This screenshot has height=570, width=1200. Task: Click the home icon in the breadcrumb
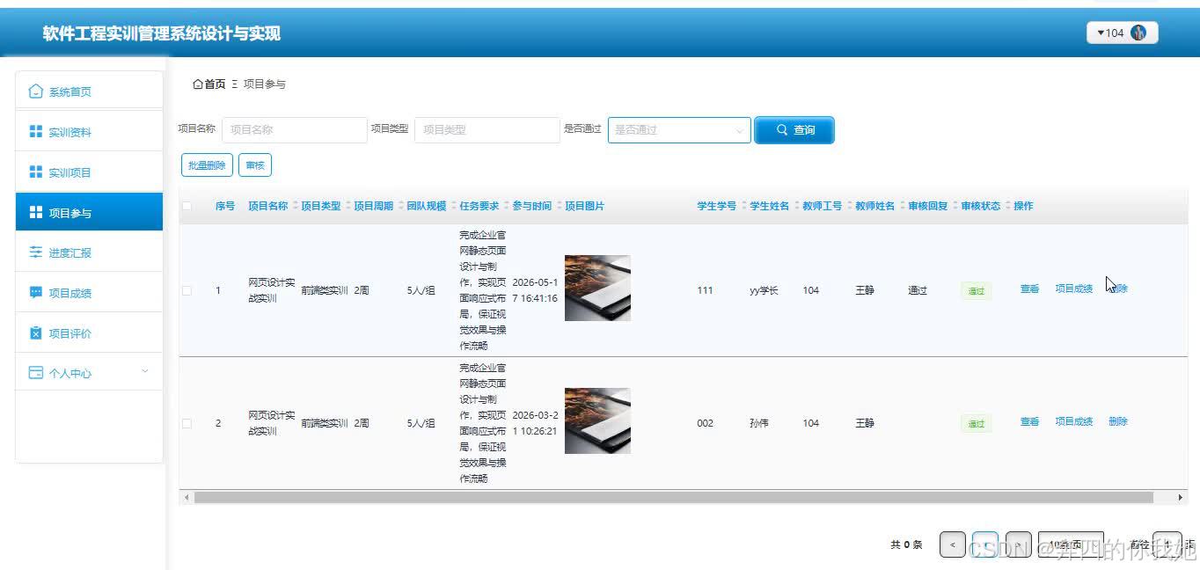197,84
